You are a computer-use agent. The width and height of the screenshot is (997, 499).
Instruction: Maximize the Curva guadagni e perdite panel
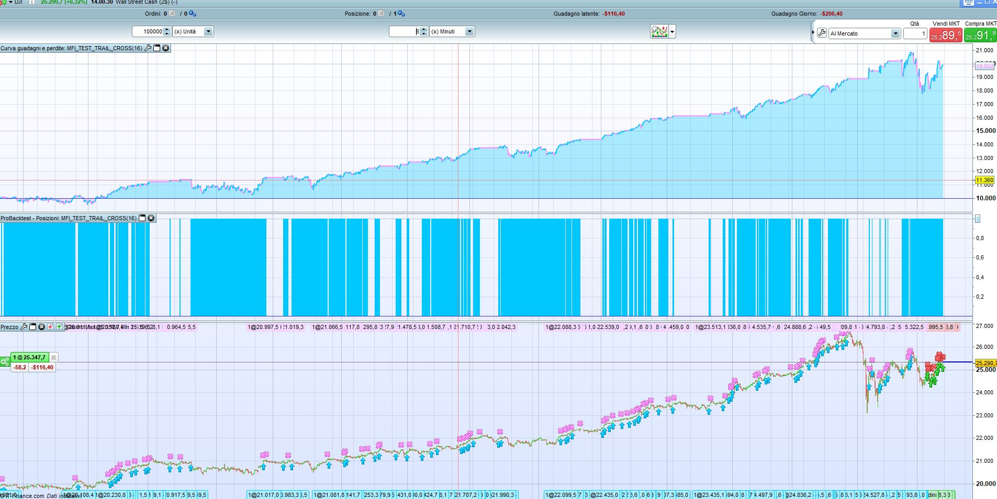coord(156,48)
